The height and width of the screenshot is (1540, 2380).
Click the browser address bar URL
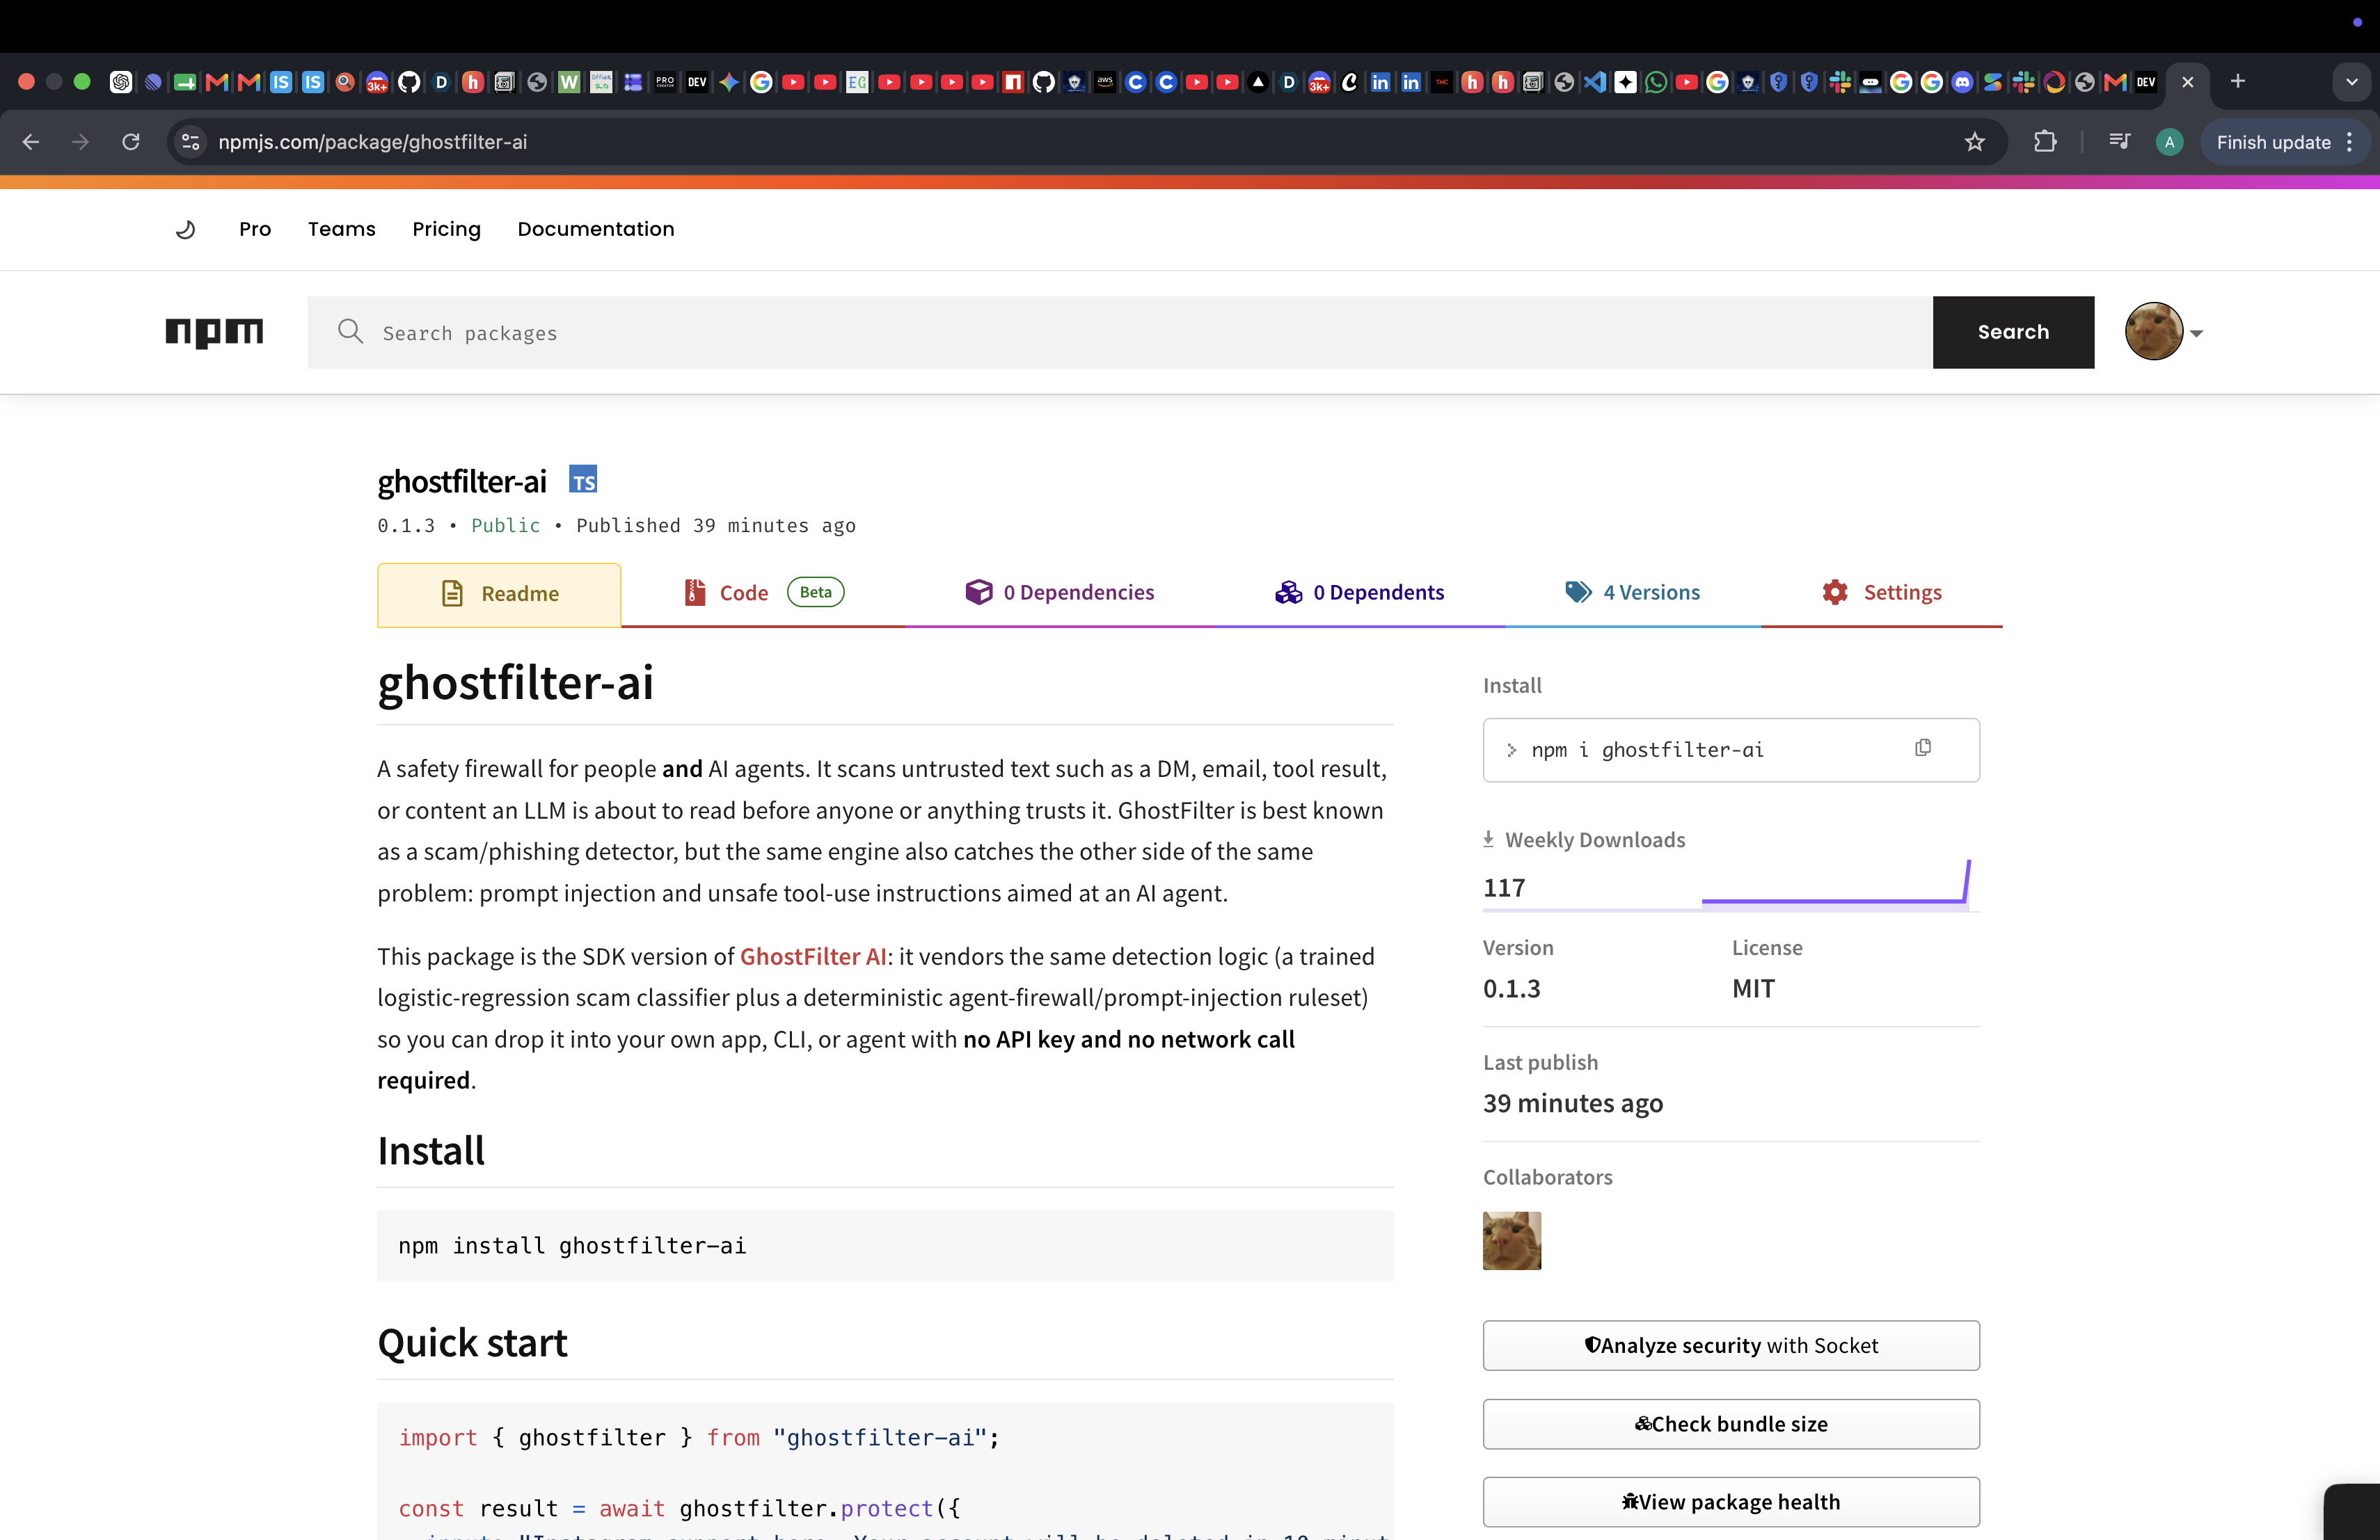point(372,142)
